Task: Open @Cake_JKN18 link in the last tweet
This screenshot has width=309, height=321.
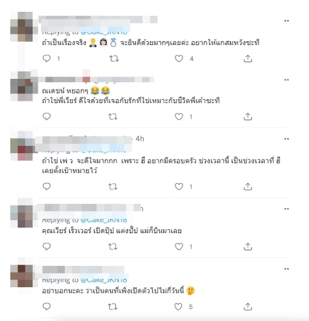Action: pos(104,280)
